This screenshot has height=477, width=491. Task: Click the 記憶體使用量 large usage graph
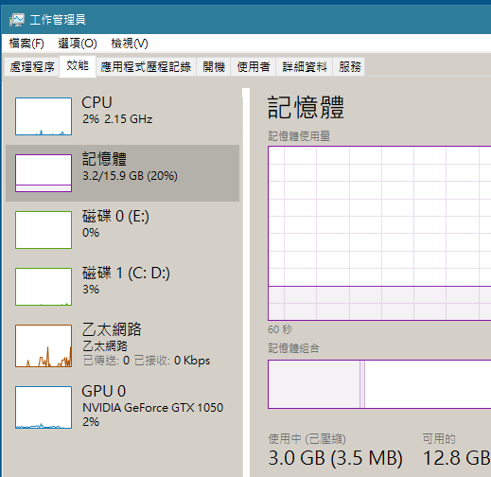(379, 233)
